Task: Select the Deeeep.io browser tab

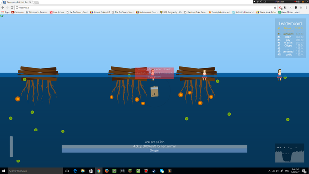Action: [17, 2]
